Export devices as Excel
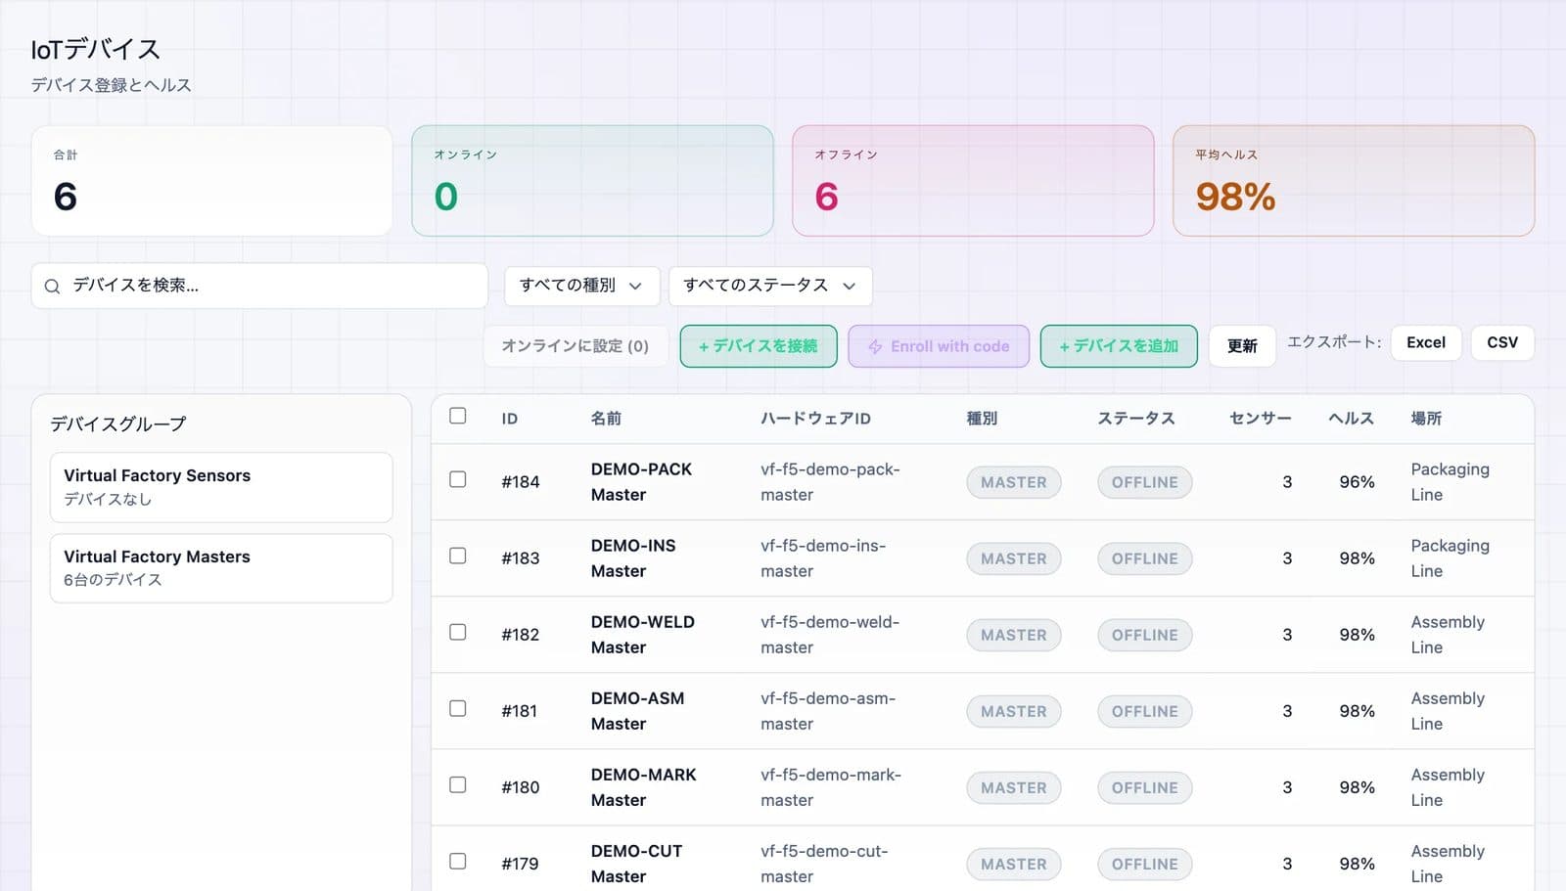Screen dimensions: 1566x891 tap(1426, 342)
